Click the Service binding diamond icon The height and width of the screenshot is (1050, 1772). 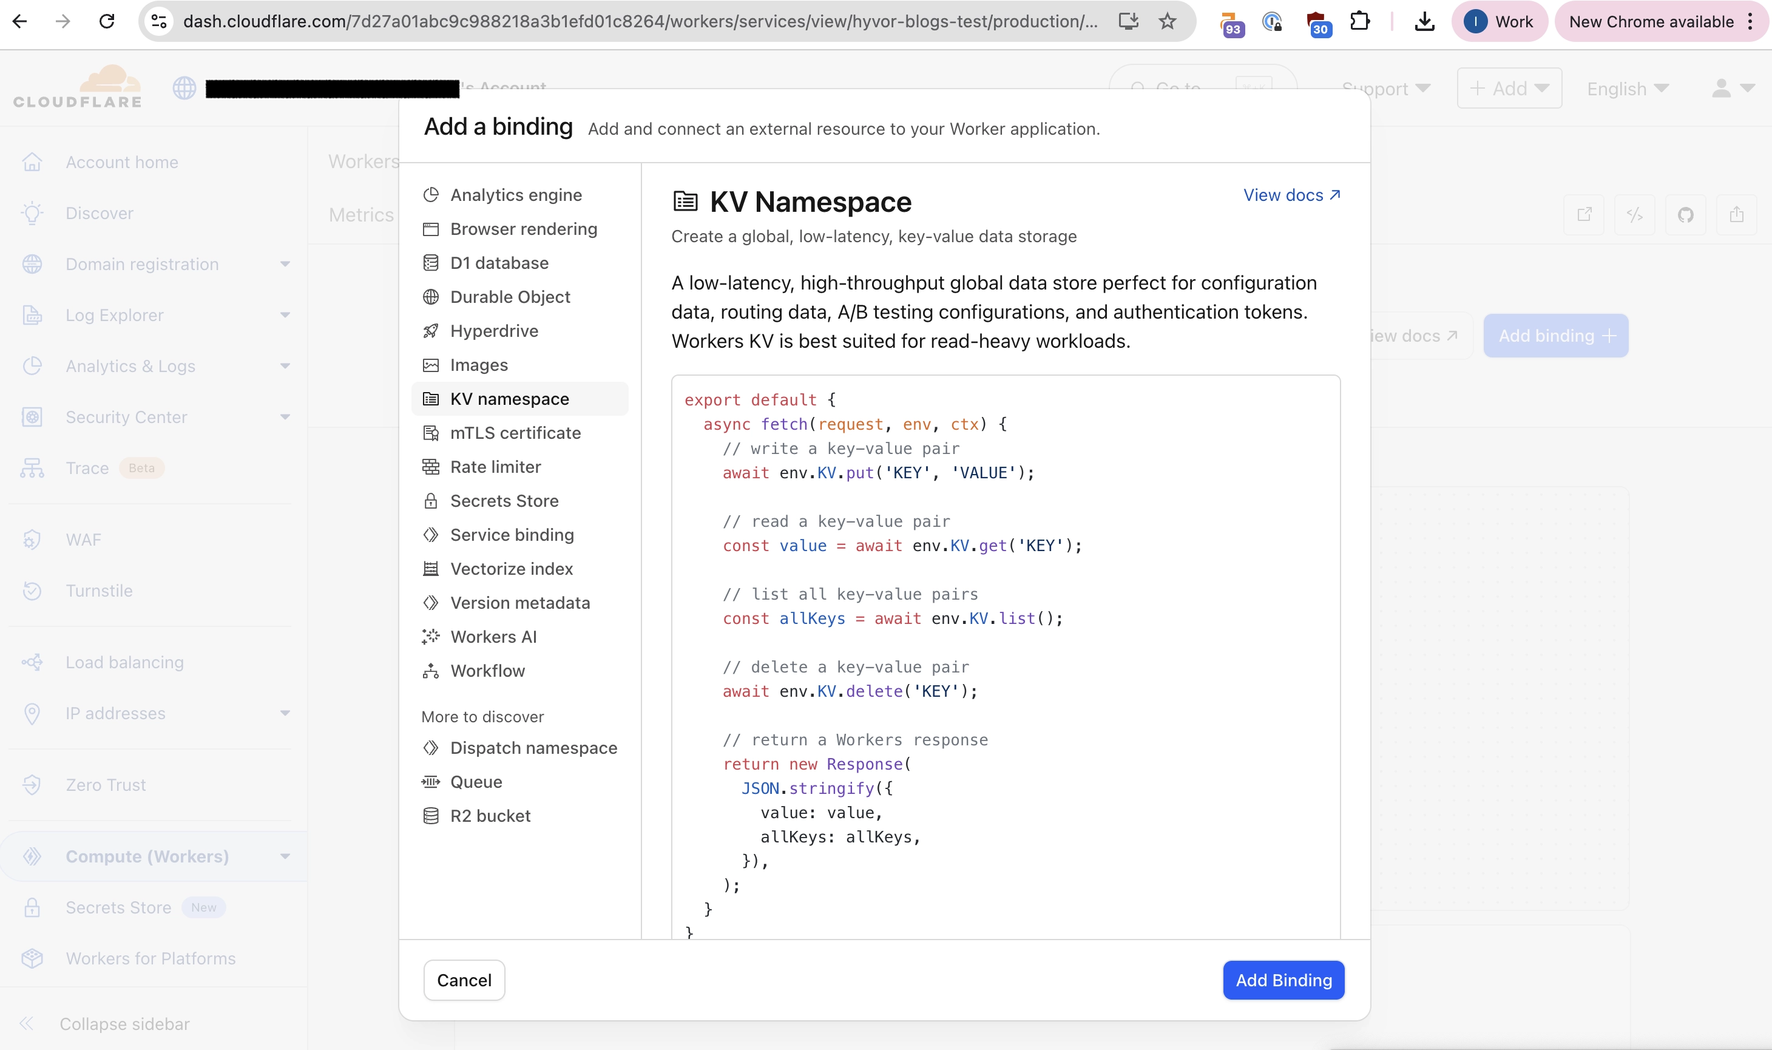coord(431,535)
